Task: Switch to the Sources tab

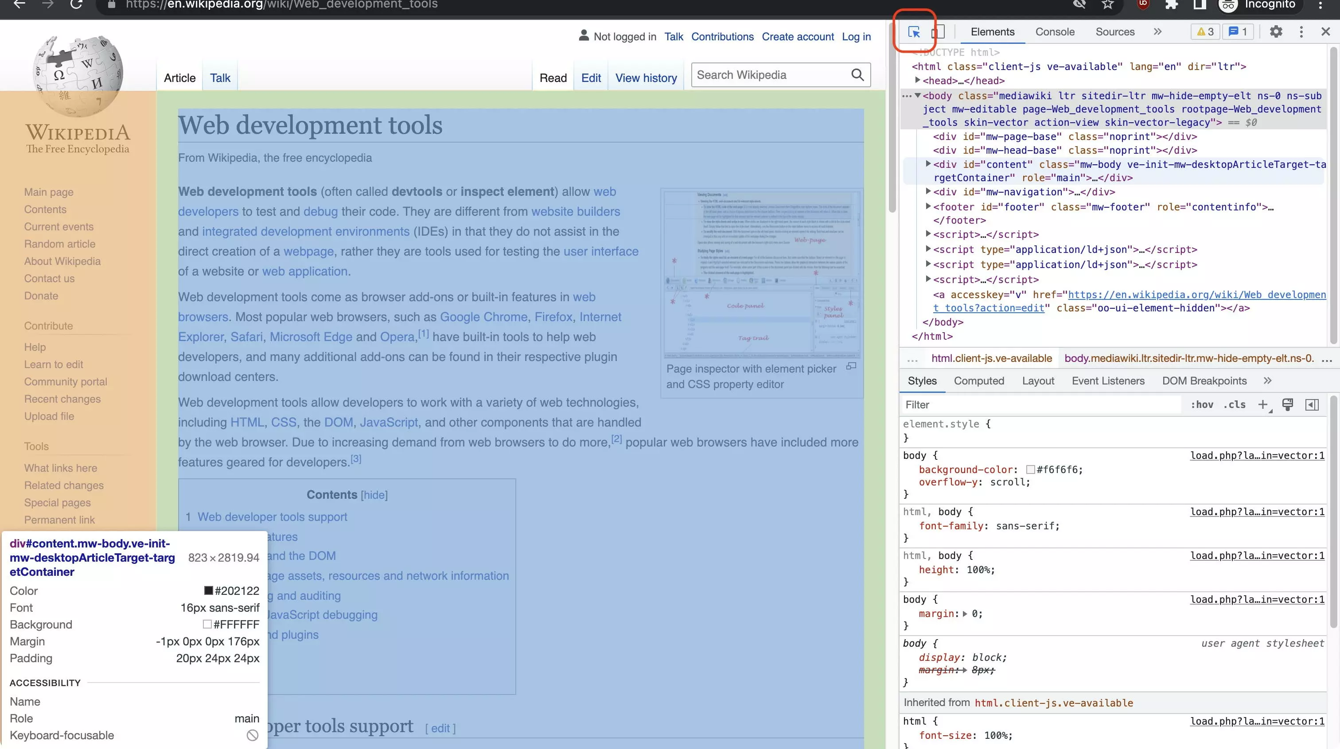Action: coord(1114,31)
